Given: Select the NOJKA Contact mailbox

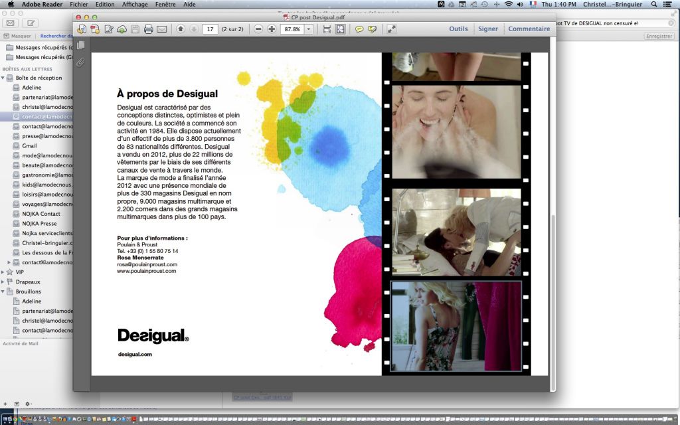Looking at the screenshot, I should pos(42,214).
